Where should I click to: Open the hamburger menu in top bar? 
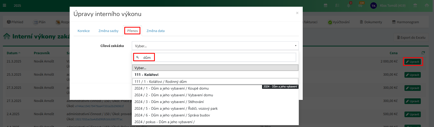coord(4,5)
